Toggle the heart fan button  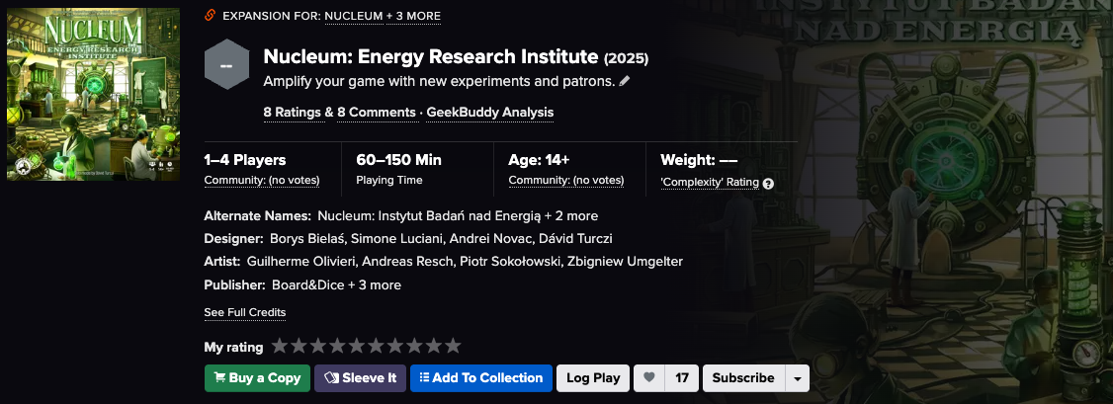tap(648, 378)
